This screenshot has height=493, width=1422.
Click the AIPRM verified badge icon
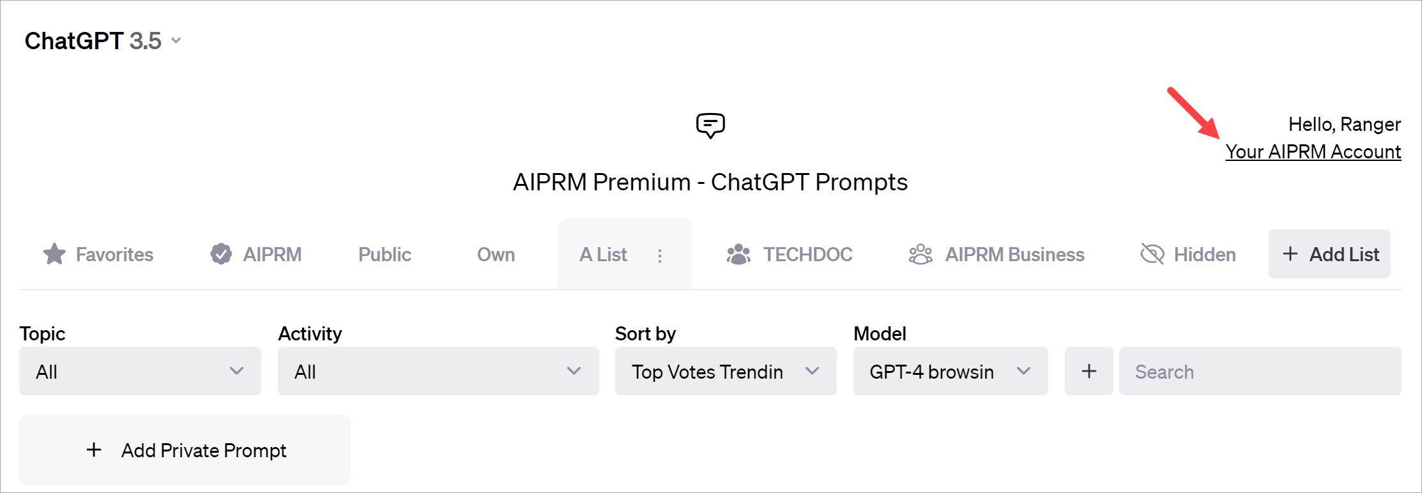coord(221,254)
